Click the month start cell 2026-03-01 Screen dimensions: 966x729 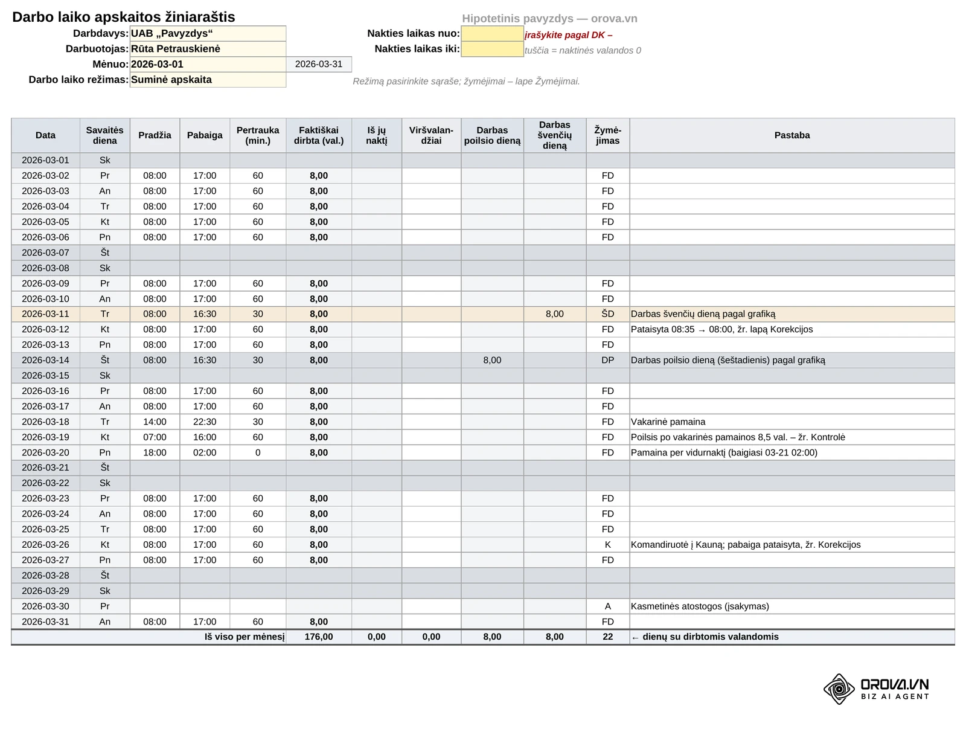[x=208, y=65]
